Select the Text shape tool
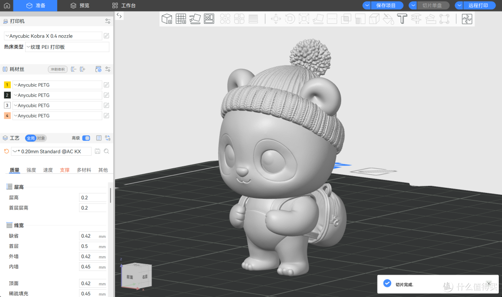Viewport: 502px width, 297px height. coord(402,19)
